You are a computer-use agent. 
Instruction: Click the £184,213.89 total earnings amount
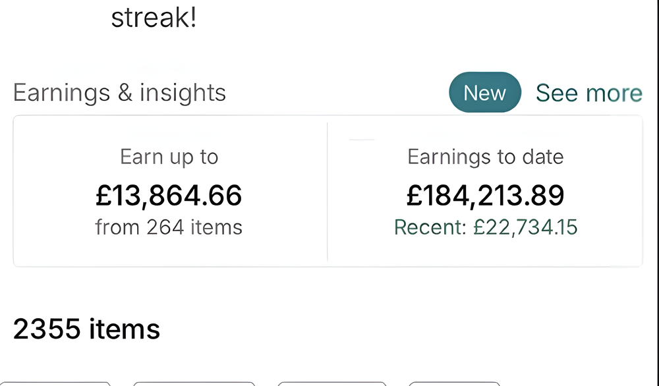pyautogui.click(x=486, y=196)
